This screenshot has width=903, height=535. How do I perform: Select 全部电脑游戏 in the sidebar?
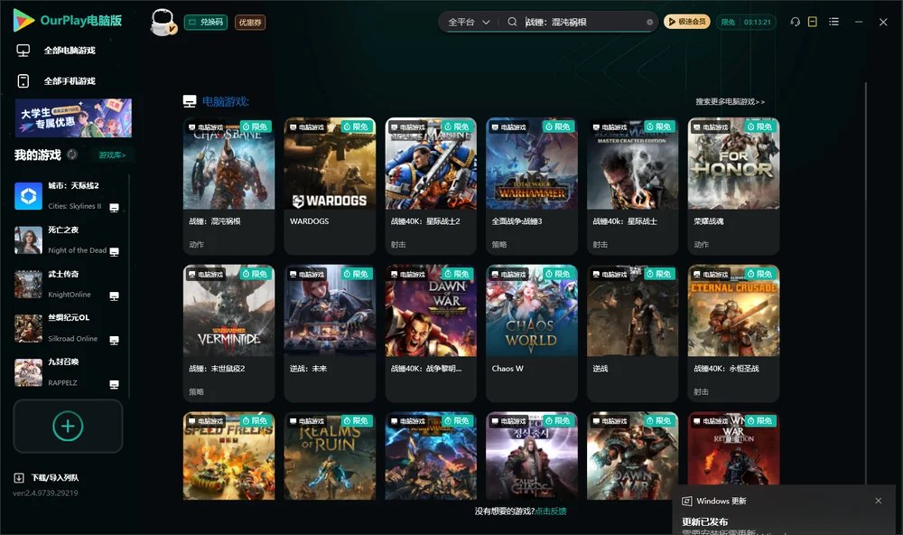pos(56,51)
